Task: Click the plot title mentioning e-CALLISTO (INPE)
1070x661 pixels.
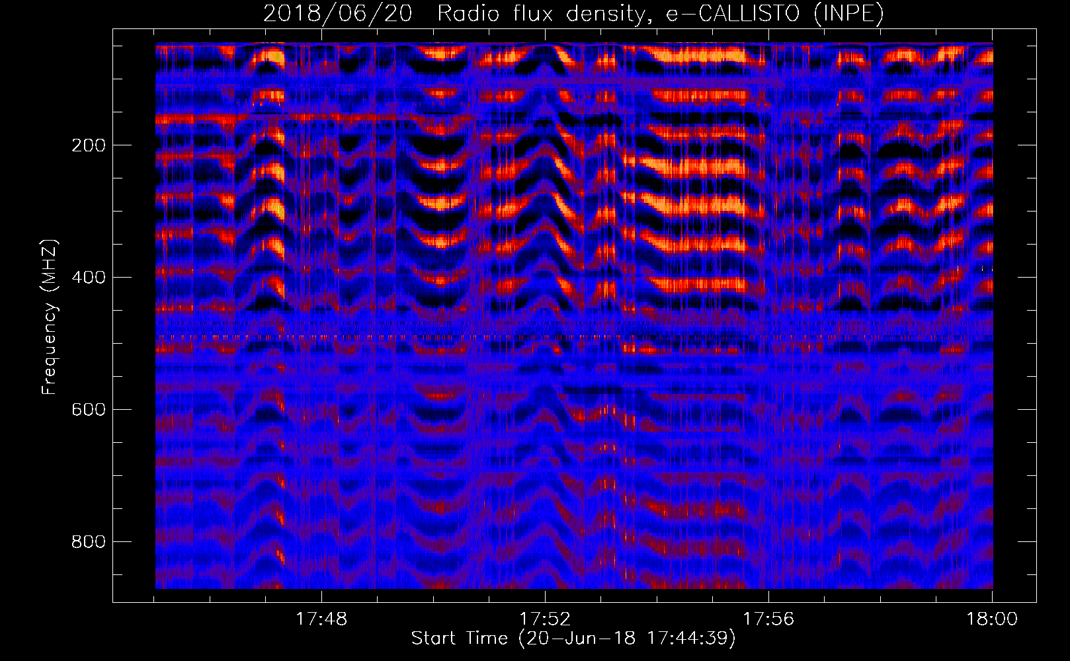Action: pos(573,14)
